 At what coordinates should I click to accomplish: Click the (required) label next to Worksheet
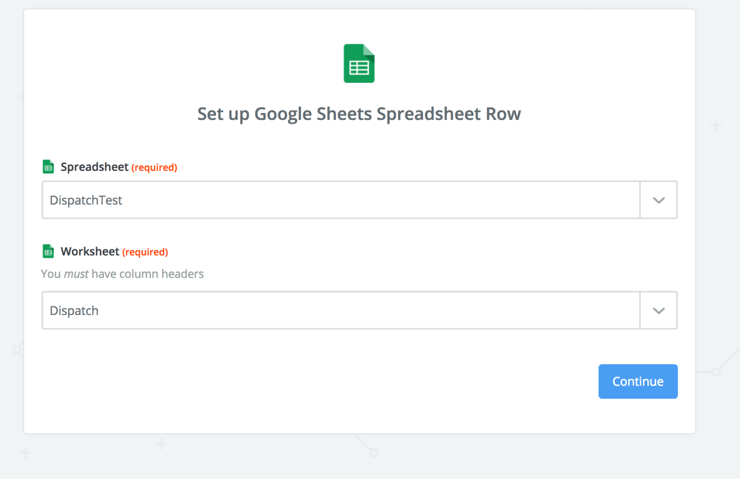tap(145, 252)
